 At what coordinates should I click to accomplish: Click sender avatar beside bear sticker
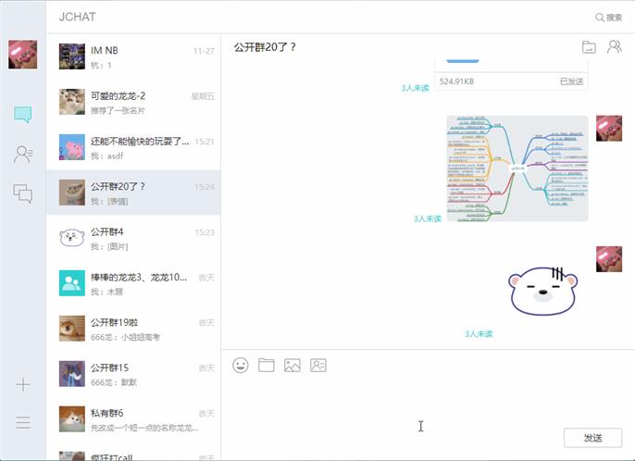[609, 259]
